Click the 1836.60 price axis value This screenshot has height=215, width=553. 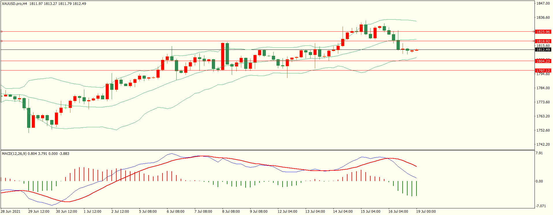pyautogui.click(x=543, y=18)
